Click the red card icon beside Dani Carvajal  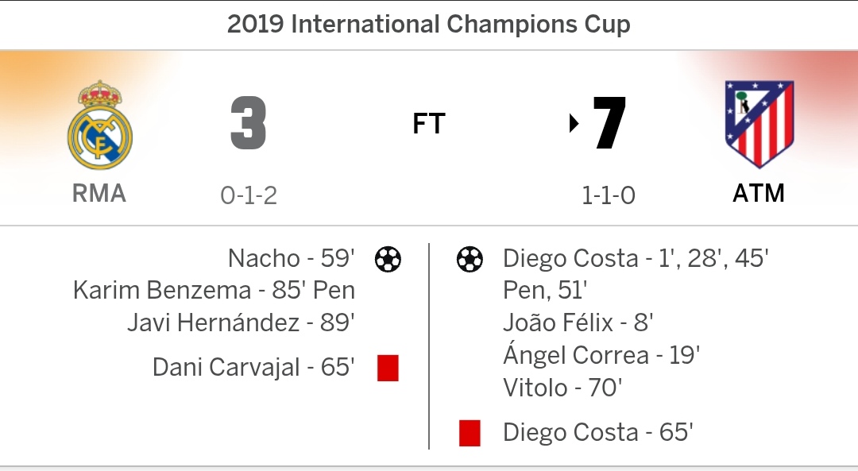point(388,368)
